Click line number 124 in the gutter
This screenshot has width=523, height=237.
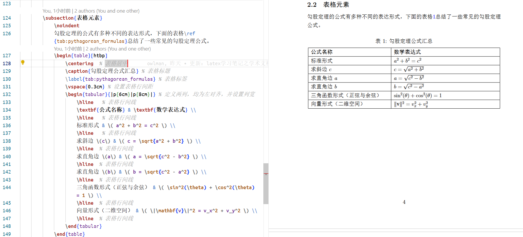point(7,18)
